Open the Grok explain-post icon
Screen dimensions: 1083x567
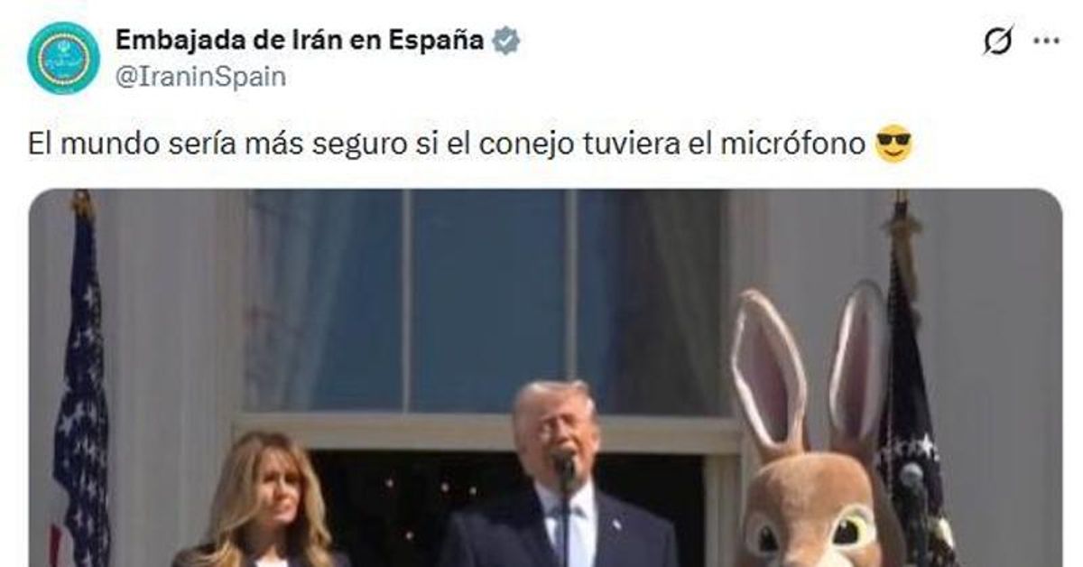point(998,41)
